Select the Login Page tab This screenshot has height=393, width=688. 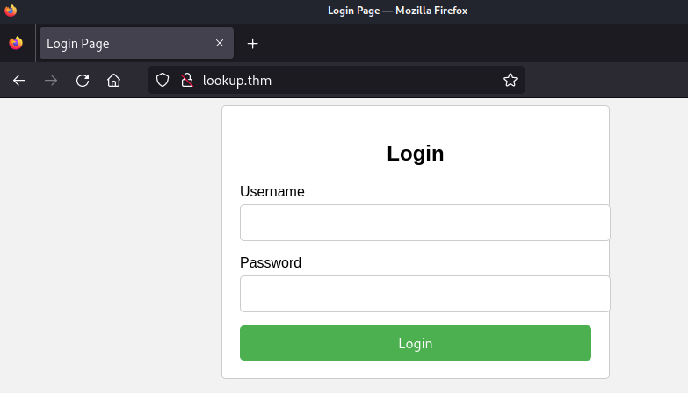point(123,43)
